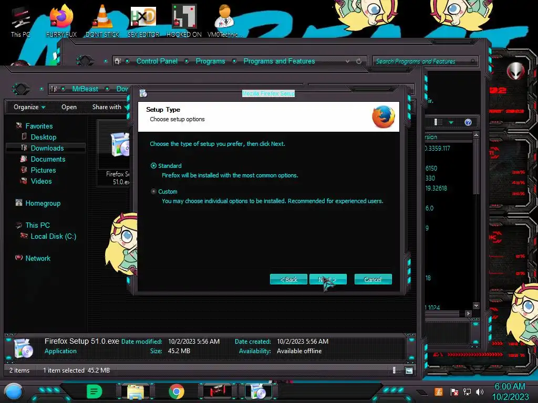Click refresh button in Control Panel address bar

(x=359, y=61)
